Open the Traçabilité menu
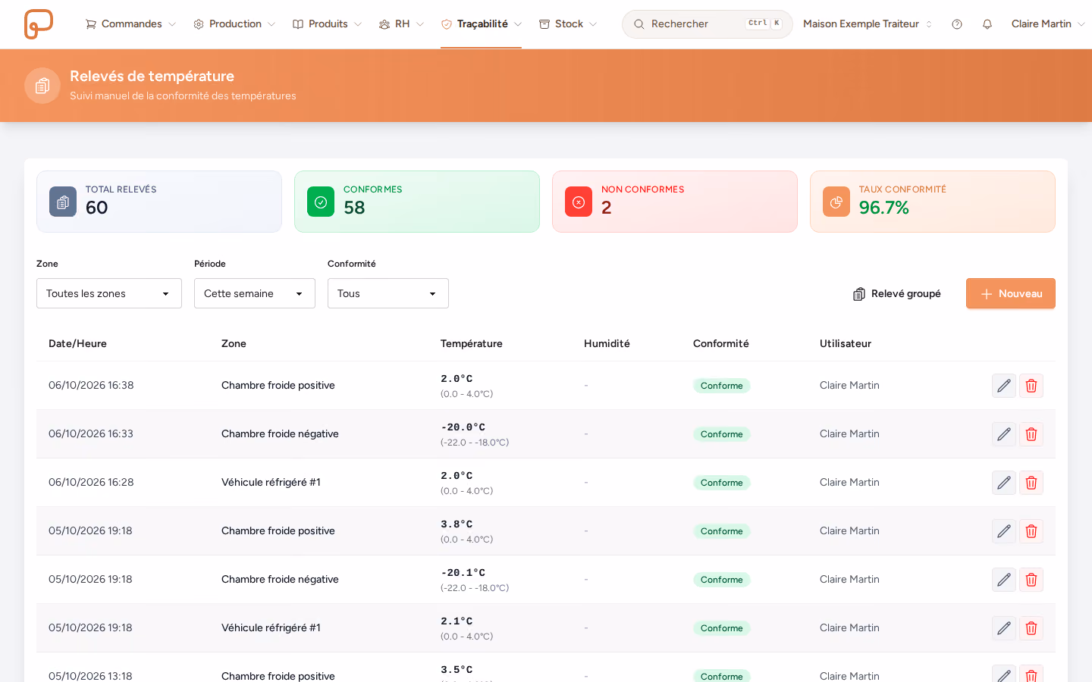 [481, 24]
